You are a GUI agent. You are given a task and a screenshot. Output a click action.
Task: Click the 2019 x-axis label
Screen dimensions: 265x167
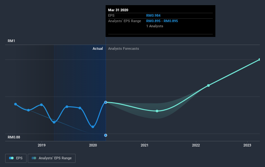[x=42, y=145]
